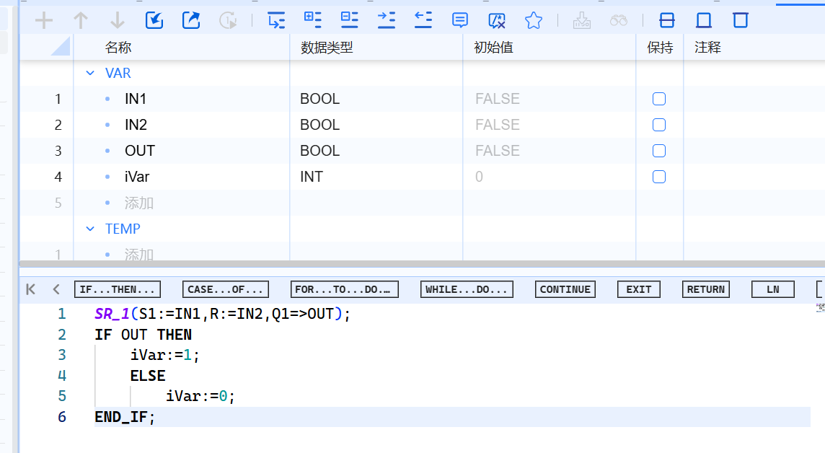Screen dimensions: 825x453
Task: Click the rightmost split-view icon in the toolbar
Action: click(x=740, y=20)
